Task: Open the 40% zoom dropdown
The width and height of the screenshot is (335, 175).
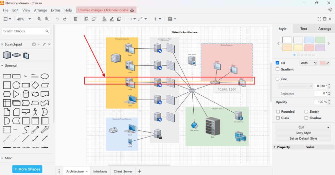Action: tap(24, 19)
